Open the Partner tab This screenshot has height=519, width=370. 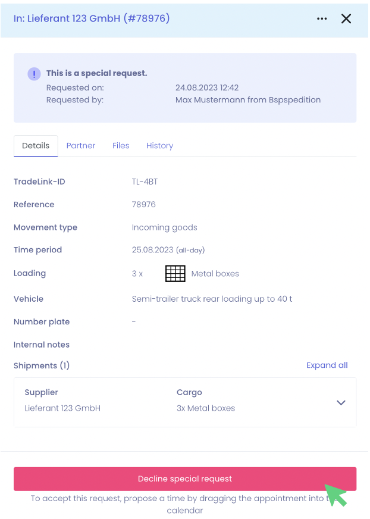(81, 146)
